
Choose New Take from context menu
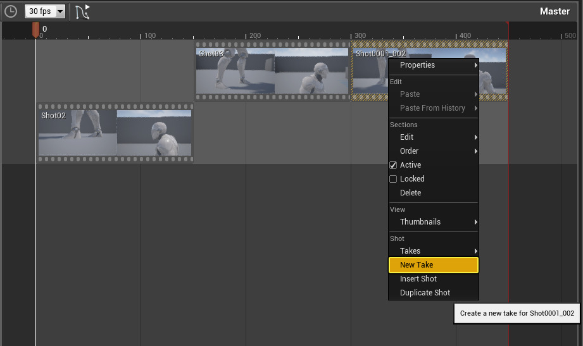click(x=434, y=265)
